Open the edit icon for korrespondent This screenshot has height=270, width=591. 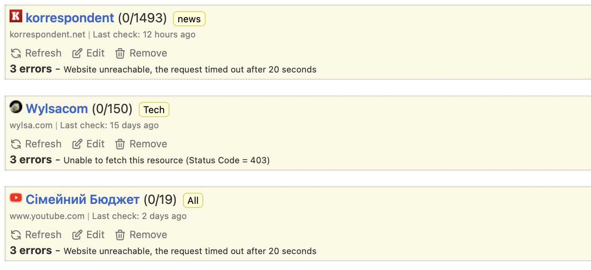tap(78, 53)
